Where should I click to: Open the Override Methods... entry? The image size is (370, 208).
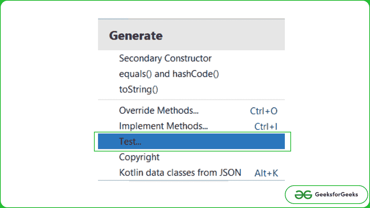(x=156, y=110)
